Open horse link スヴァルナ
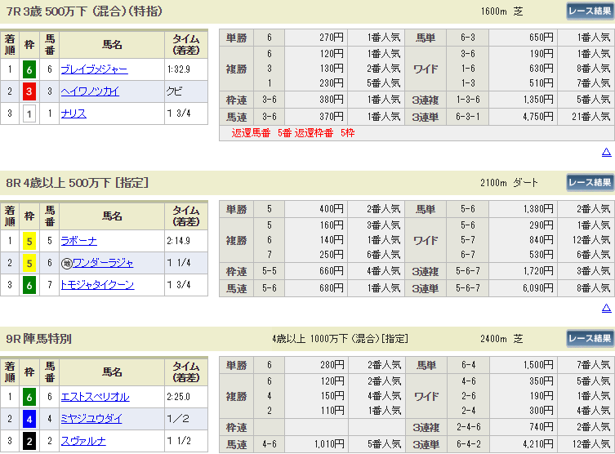Screen dimensions: 615x454 click(83, 441)
